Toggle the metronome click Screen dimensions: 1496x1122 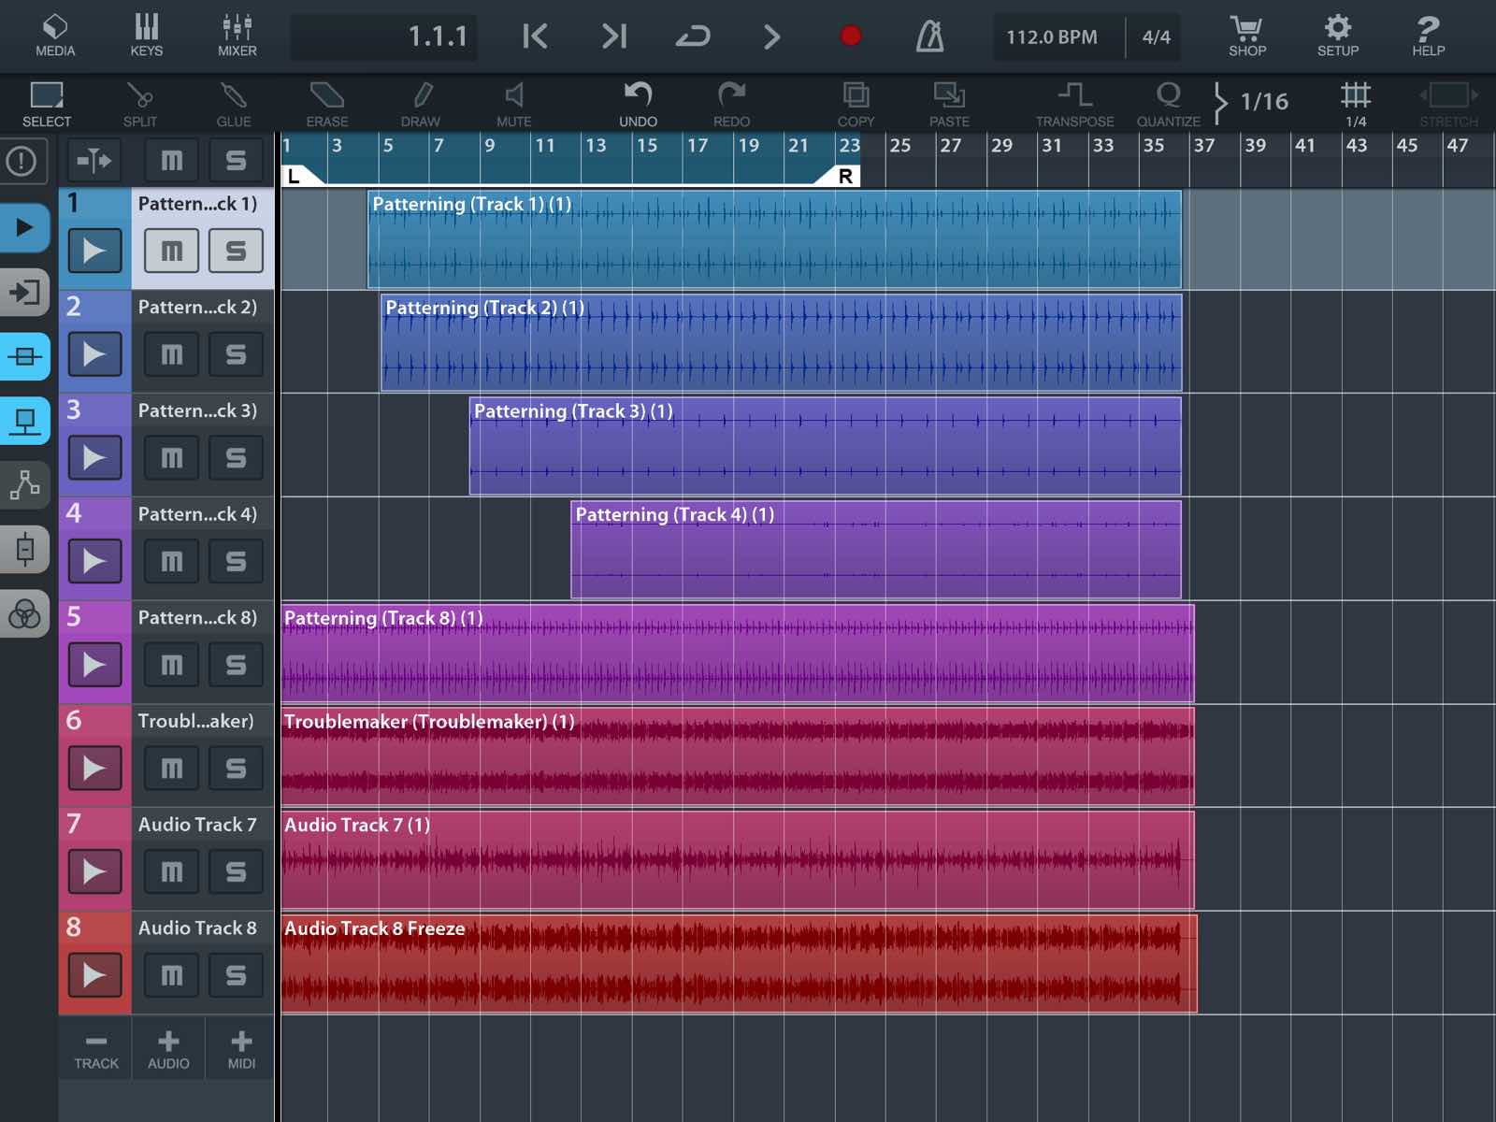pos(929,36)
